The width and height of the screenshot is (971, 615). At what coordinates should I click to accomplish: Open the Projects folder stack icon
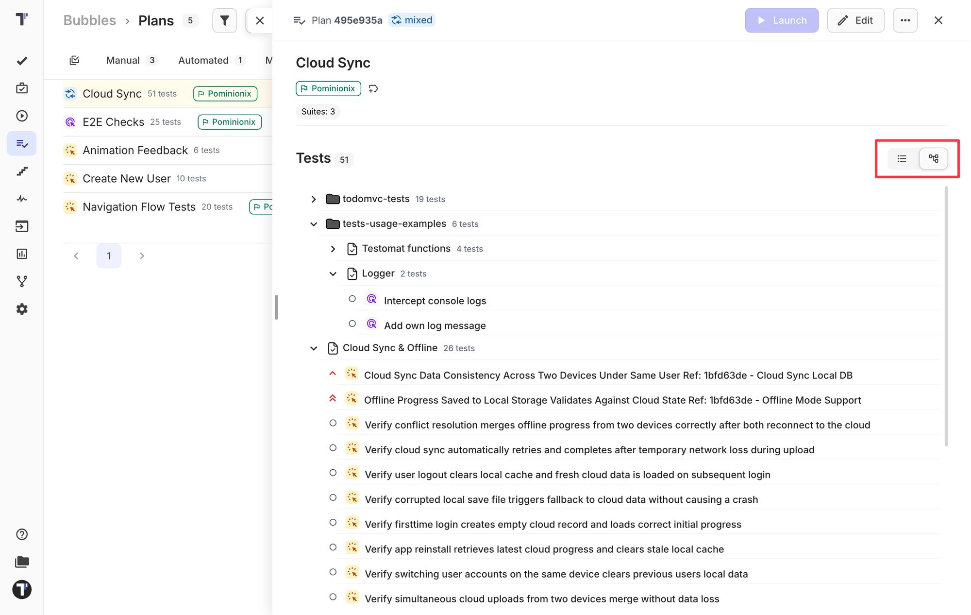point(22,562)
